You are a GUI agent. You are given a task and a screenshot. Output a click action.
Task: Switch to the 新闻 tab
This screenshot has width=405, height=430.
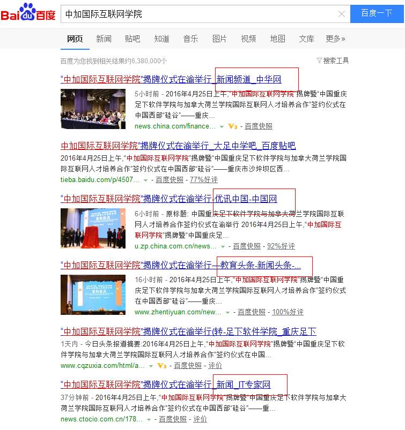[104, 39]
